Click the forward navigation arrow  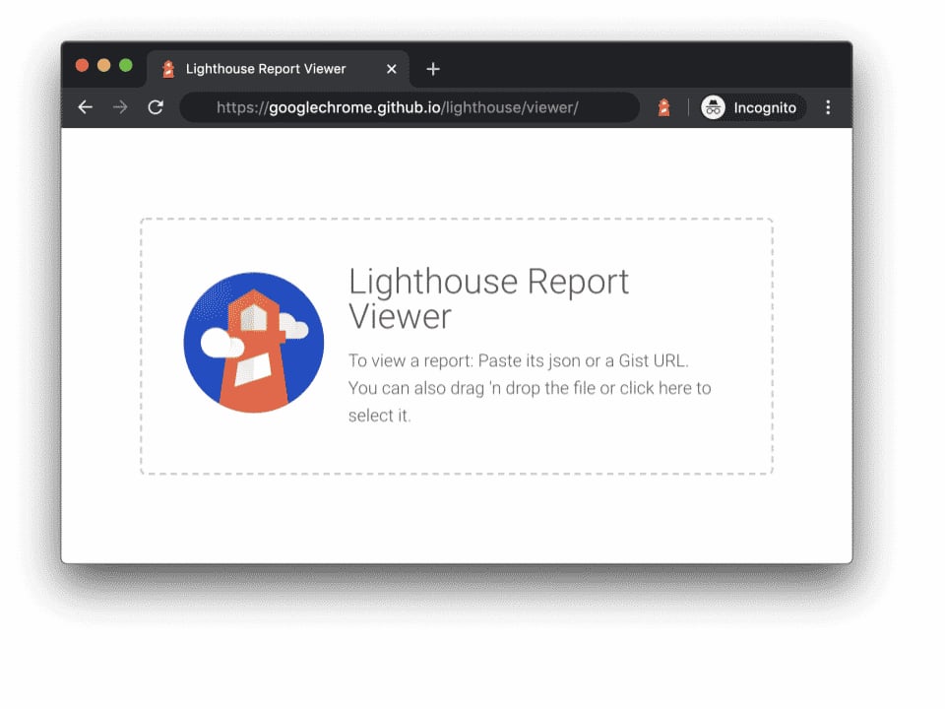[120, 107]
